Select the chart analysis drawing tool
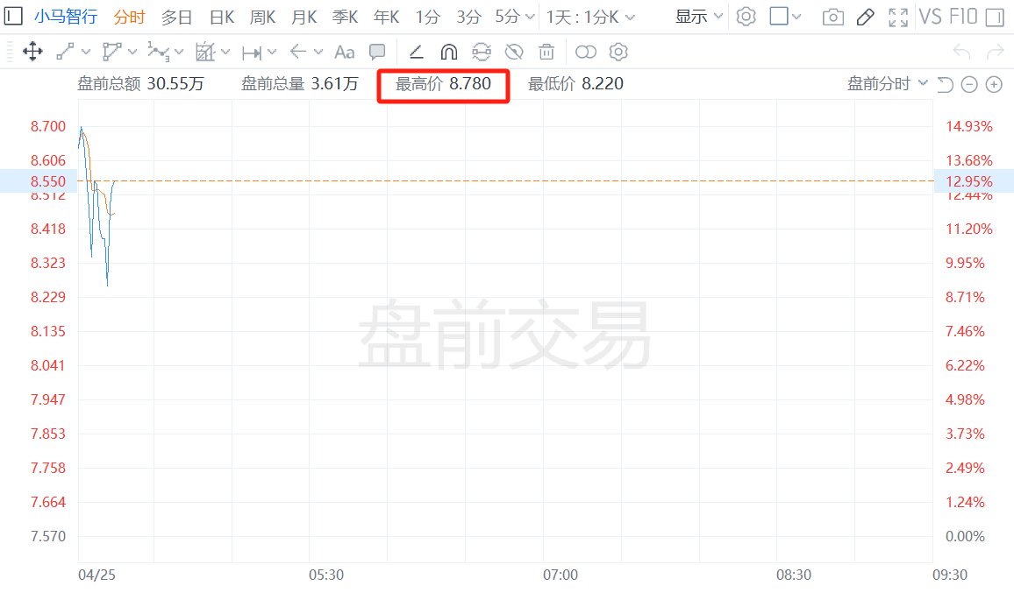The image size is (1014, 600). pyautogui.click(x=205, y=52)
